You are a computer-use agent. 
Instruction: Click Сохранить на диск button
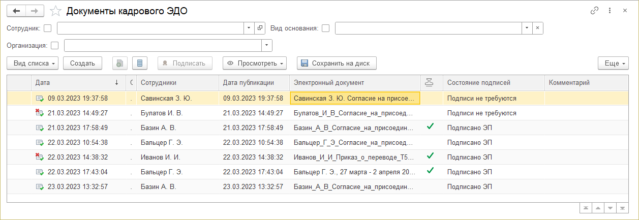tap(337, 63)
